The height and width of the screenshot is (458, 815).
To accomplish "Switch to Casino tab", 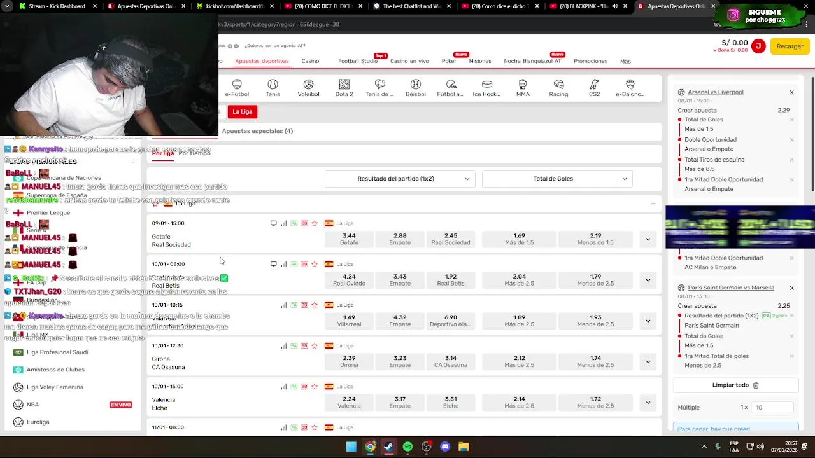I will (310, 61).
